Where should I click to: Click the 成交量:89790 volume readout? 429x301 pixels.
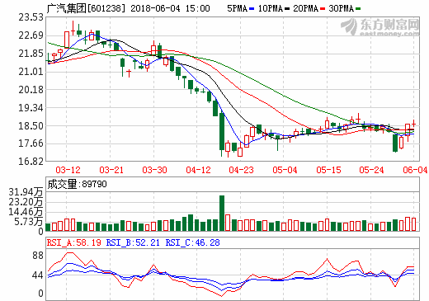click(77, 184)
